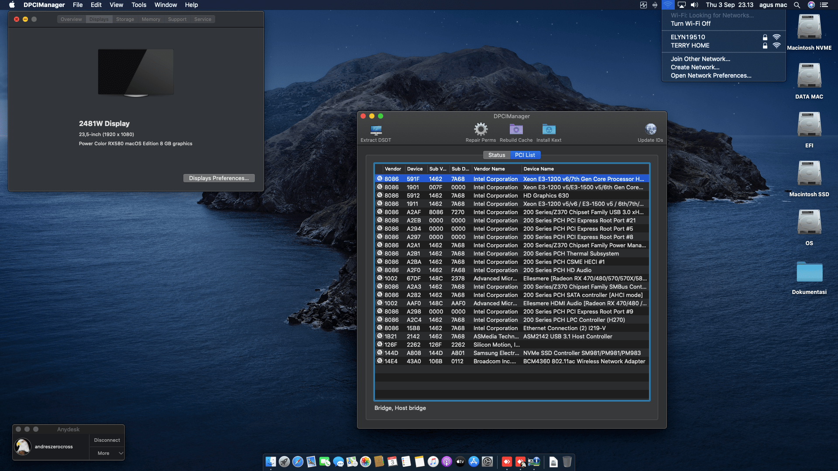Click the Displays Preferences button
This screenshot has width=838, height=471.
click(219, 178)
